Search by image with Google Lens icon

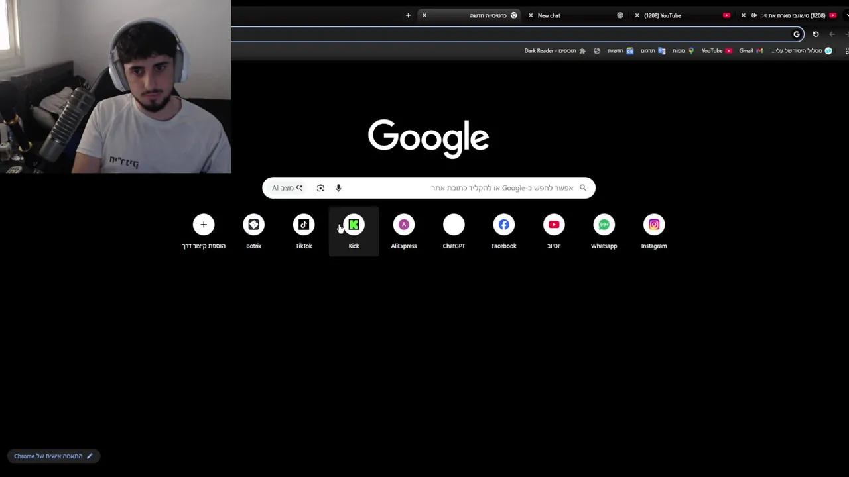(x=320, y=188)
